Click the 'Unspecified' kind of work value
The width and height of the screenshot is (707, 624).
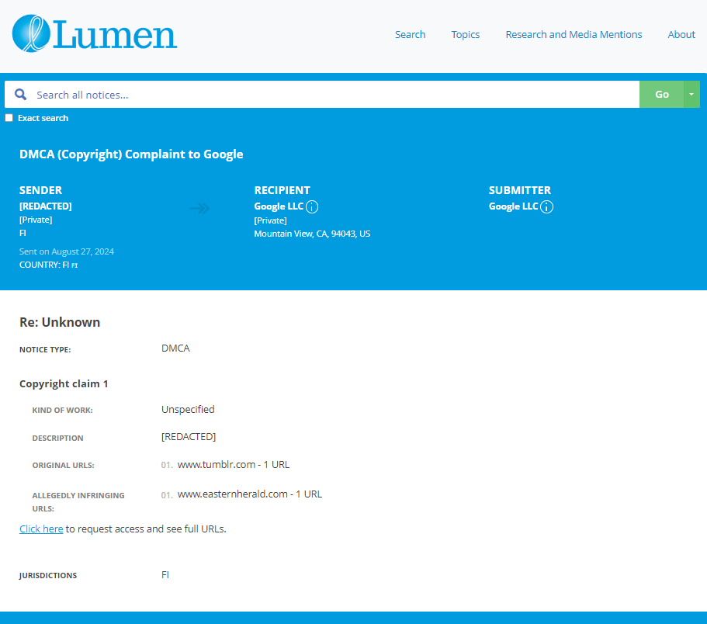[x=188, y=409]
